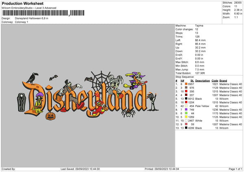This screenshot has width=244, height=172.
Task: Click thread code '1021'
Action: click(215, 84)
